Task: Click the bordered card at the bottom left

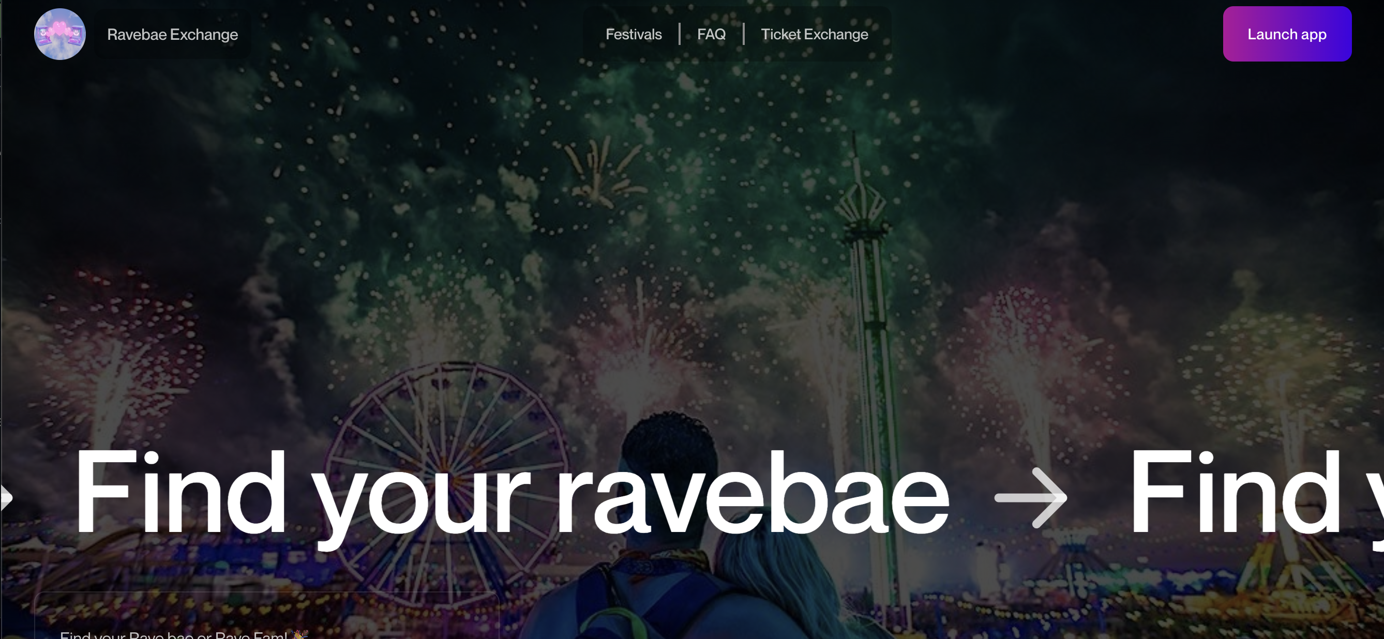Action: 267,615
